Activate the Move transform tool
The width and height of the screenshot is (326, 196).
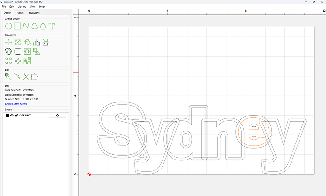(8, 42)
